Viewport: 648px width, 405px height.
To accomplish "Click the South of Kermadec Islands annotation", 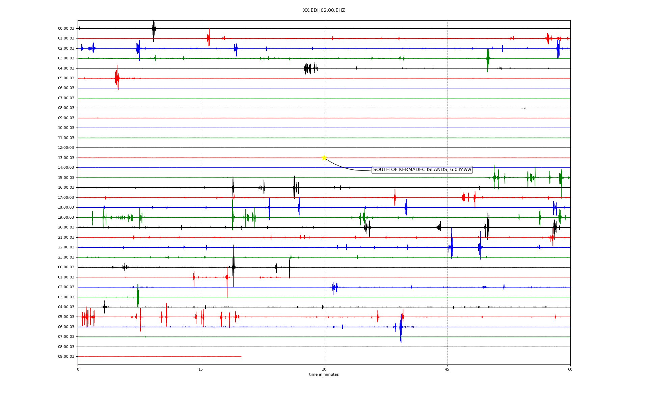I will coord(422,170).
